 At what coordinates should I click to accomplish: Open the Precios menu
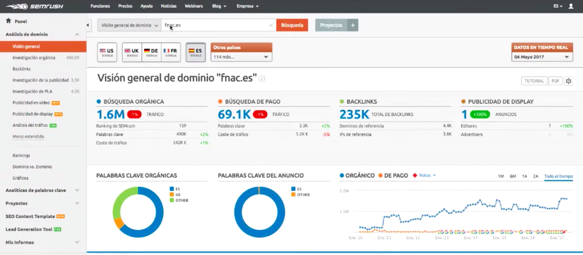(125, 6)
